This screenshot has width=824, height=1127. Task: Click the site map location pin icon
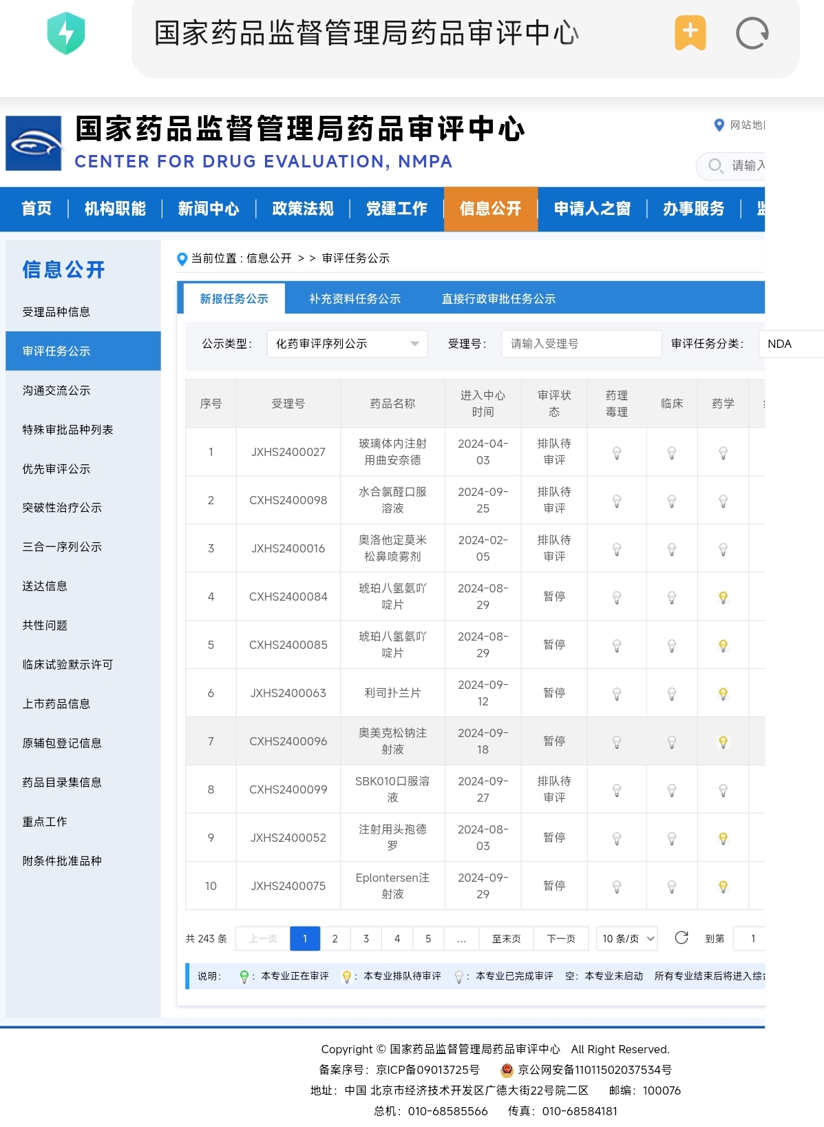point(719,125)
